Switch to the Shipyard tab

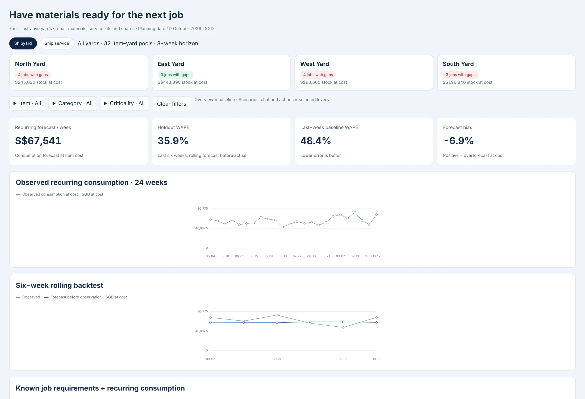pyautogui.click(x=23, y=43)
